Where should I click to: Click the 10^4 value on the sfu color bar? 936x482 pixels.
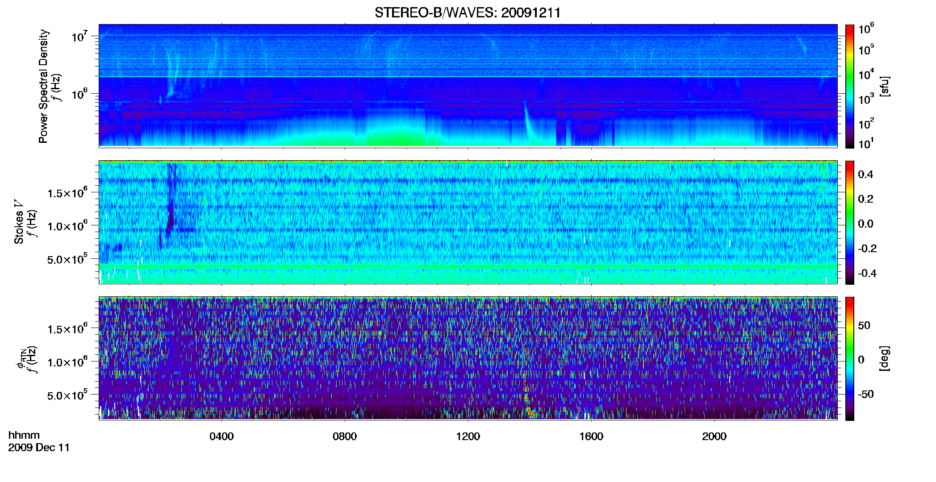(x=866, y=75)
